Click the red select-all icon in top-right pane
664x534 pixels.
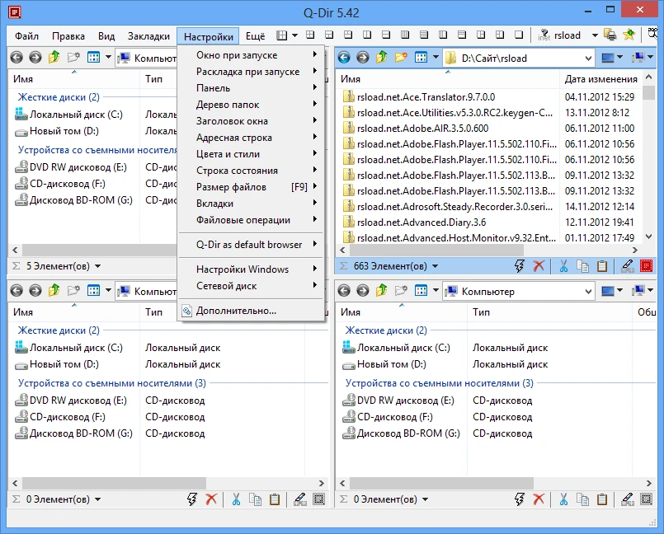tap(647, 266)
